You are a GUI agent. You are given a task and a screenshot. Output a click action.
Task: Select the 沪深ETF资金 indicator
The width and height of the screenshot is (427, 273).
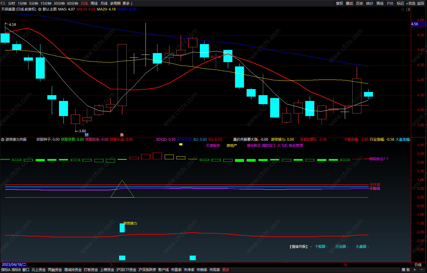tap(126, 270)
